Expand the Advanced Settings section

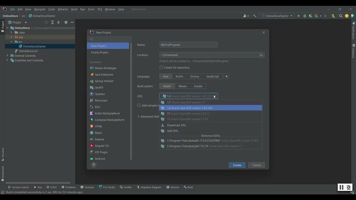139,117
